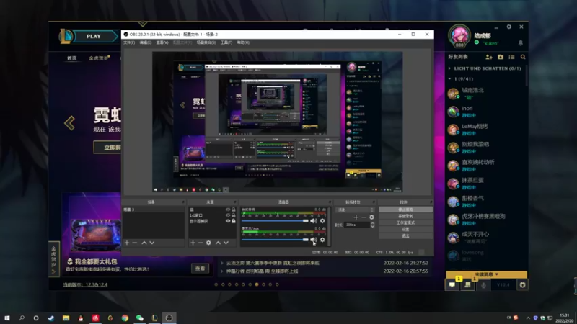
Task: Open settings gear for the Mic/Aux channel
Action: coord(322,240)
